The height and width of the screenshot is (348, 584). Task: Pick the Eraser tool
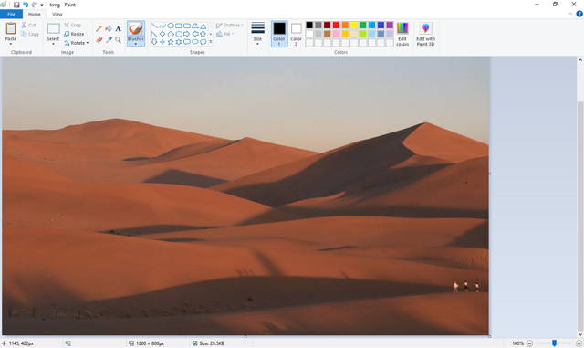click(x=99, y=39)
